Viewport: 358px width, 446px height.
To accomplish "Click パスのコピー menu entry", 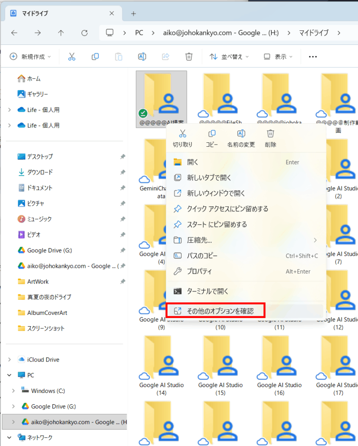I will pos(202,256).
